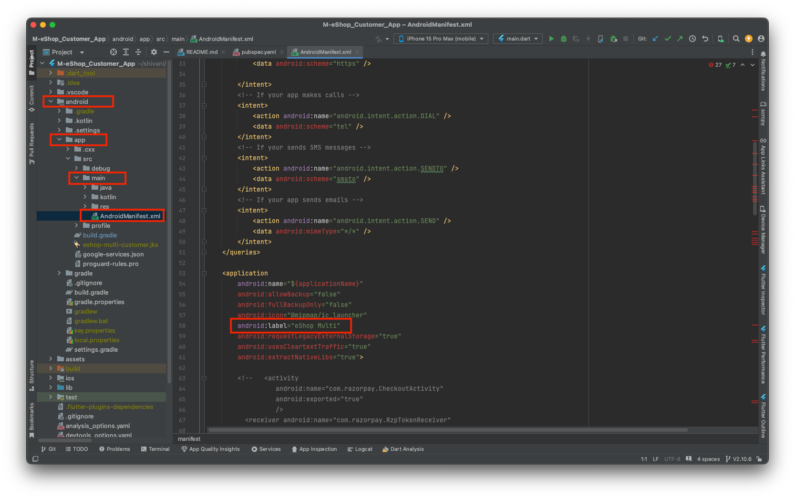
Task: Open the Flutter Outline side panel
Action: click(x=763, y=416)
